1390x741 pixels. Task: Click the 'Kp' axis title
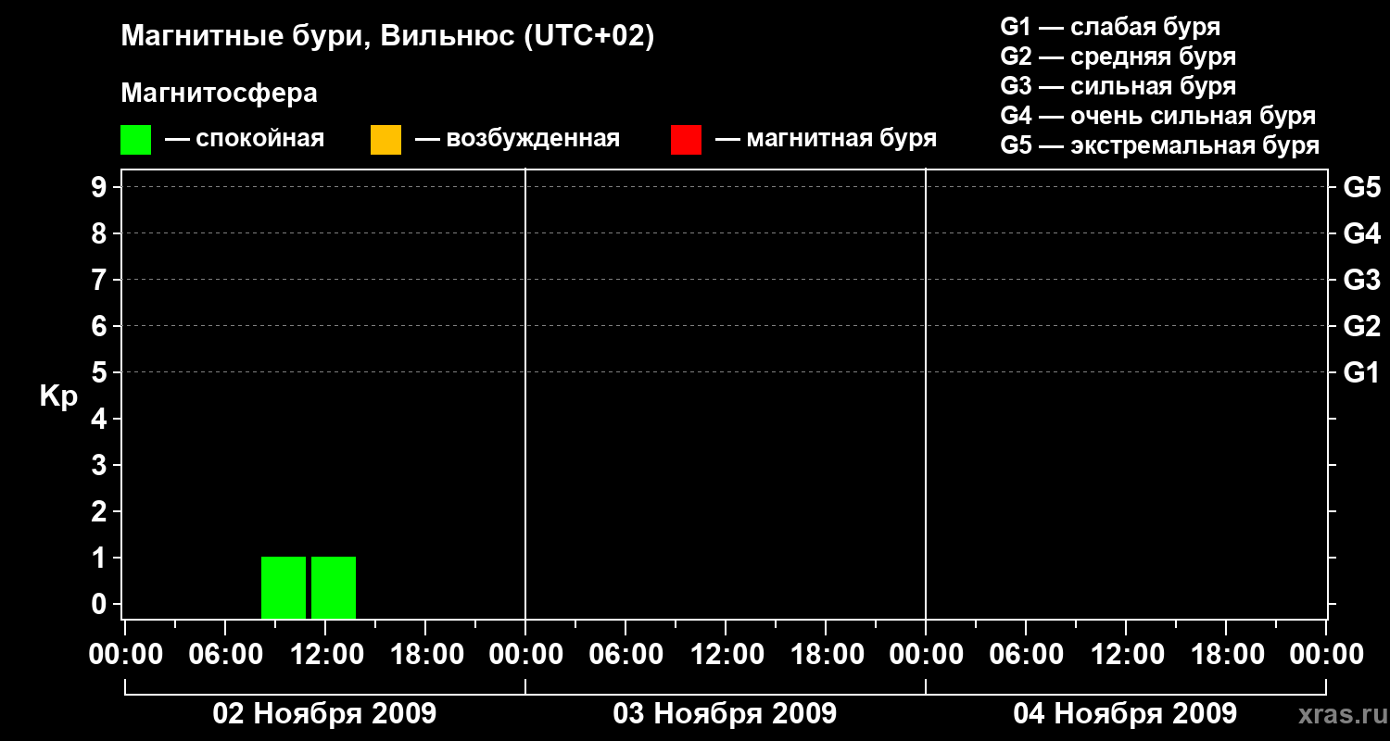point(58,397)
